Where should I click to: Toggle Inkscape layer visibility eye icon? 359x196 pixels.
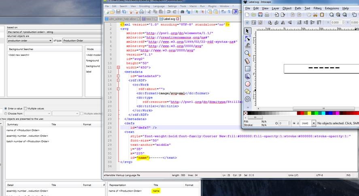[x=294, y=123]
